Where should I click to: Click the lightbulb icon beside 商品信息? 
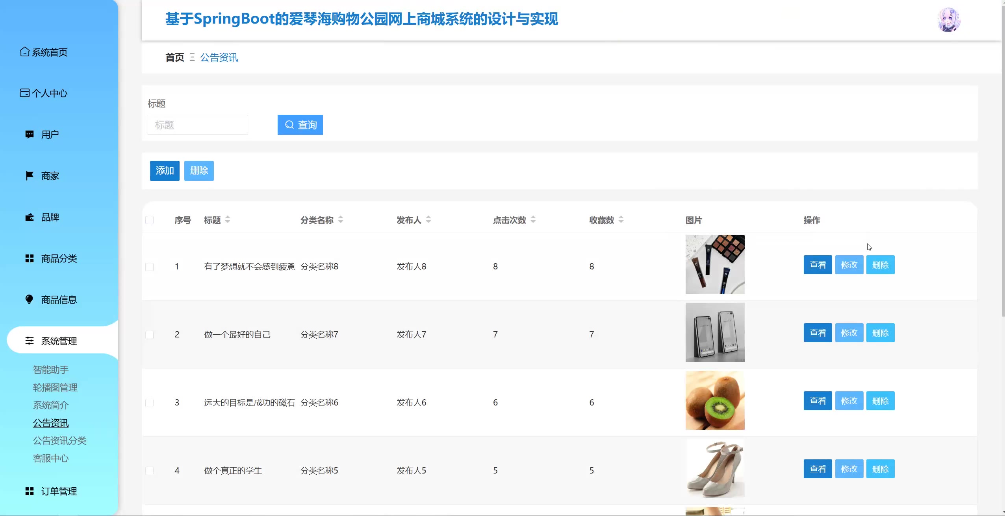[x=30, y=299]
